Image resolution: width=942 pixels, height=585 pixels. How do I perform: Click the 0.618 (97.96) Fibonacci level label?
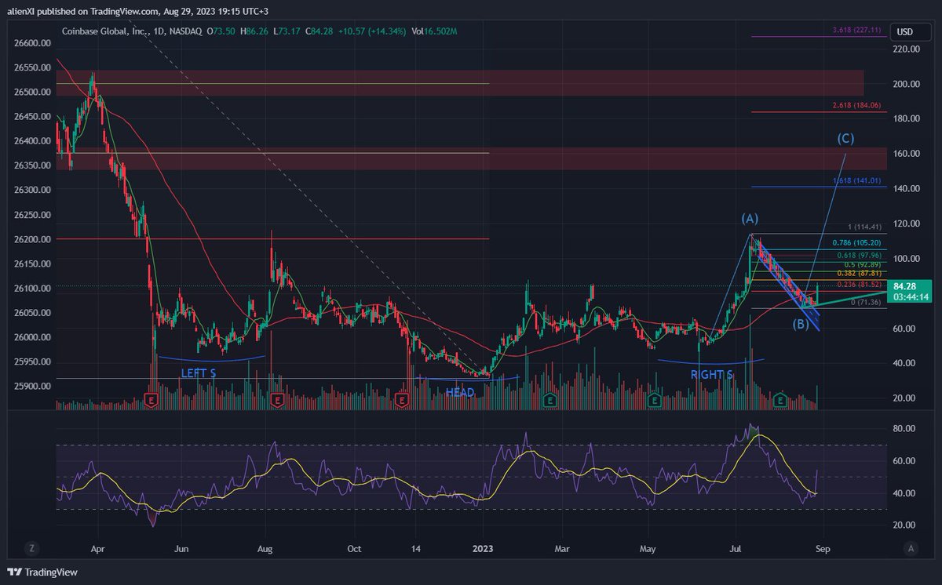pos(859,255)
